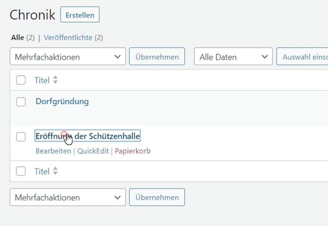Tick the select-all checkbox in table header
The height and width of the screenshot is (226, 328).
tap(21, 80)
